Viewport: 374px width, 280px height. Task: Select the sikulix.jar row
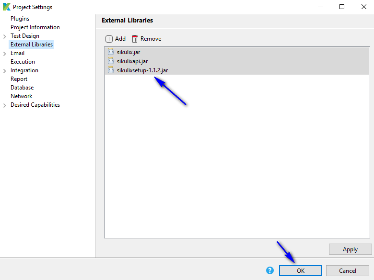coord(237,52)
